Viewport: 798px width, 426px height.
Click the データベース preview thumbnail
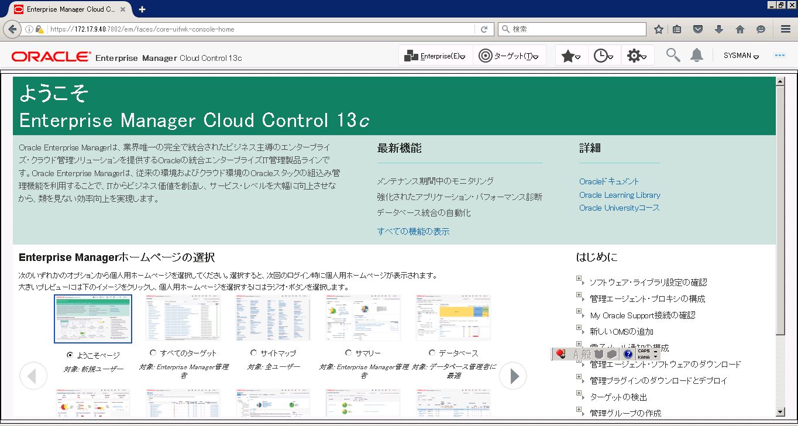coord(453,318)
